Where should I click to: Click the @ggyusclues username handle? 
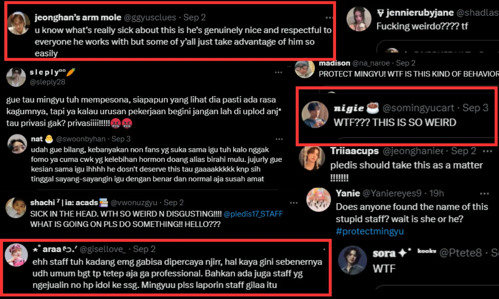[150, 17]
